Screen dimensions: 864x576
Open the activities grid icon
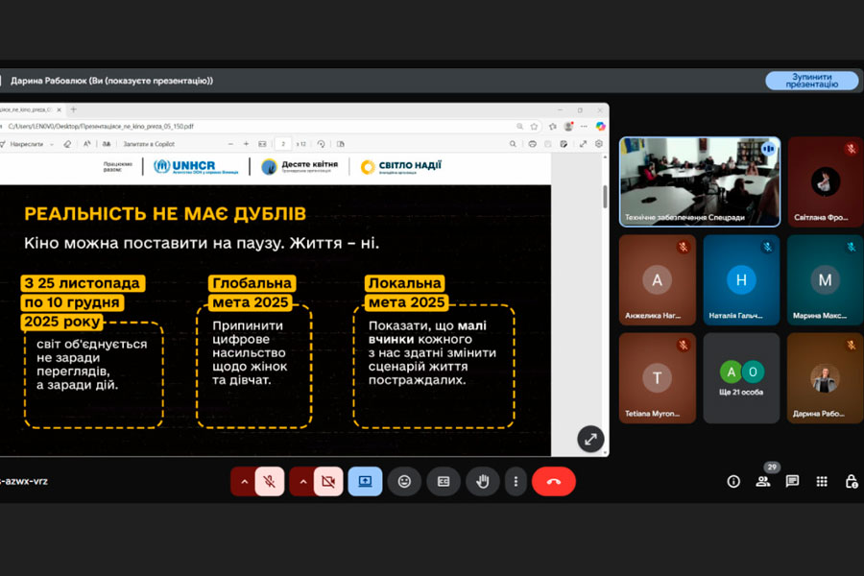pos(822,481)
